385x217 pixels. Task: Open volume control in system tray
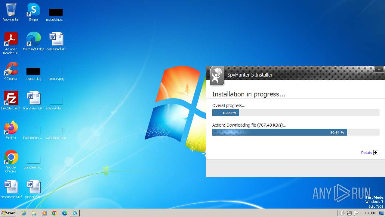342,213
